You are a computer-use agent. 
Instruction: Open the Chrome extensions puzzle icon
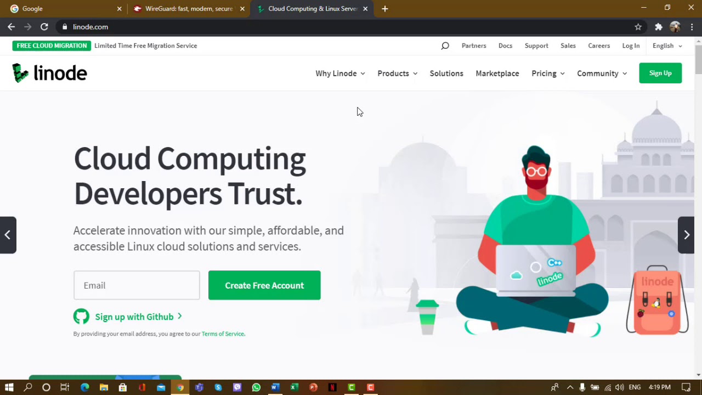(x=658, y=26)
